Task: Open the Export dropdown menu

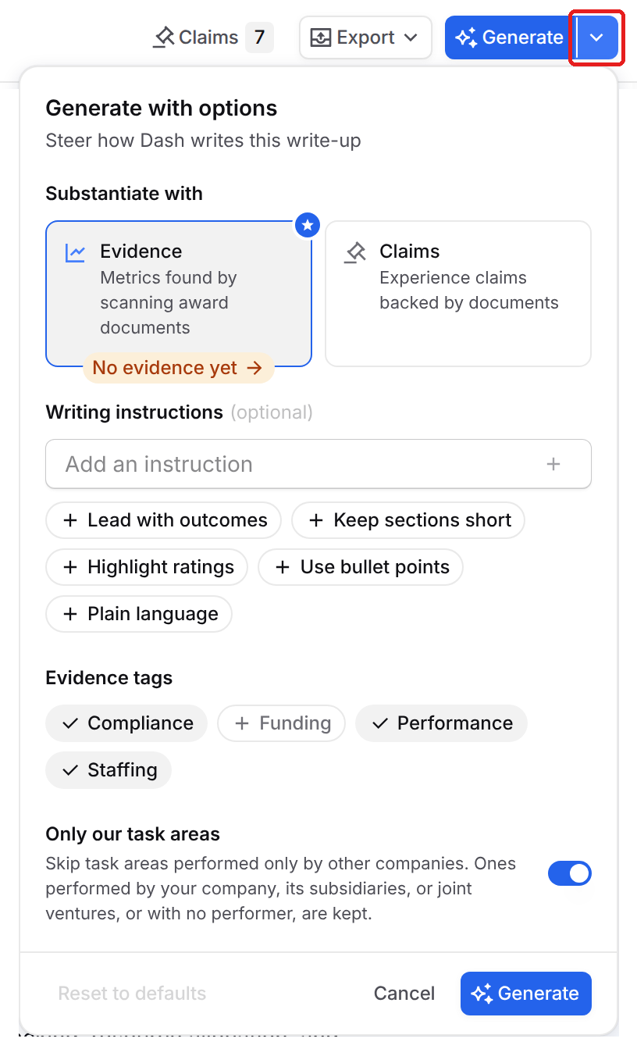Action: click(x=365, y=37)
